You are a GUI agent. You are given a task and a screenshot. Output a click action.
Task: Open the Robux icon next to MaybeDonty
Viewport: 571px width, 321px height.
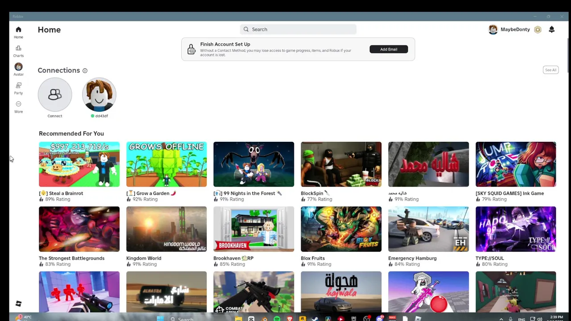538,29
